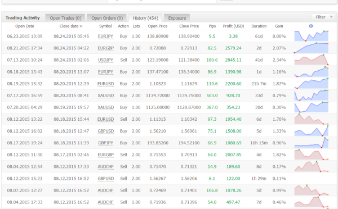Sort by Gain column header
The image size is (338, 209).
coord(279,26)
